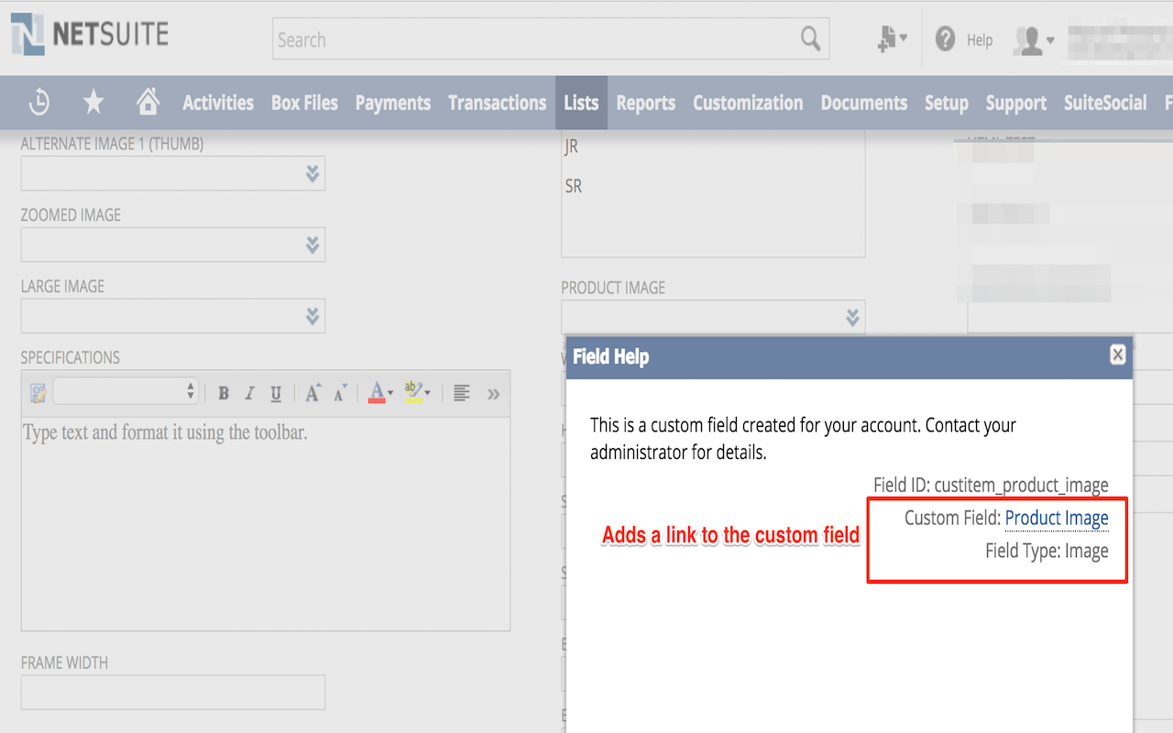Pick a font color from the color swatch
The height and width of the screenshot is (733, 1173).
[x=376, y=393]
